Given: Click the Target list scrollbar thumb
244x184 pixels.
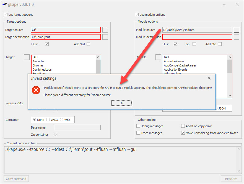Looking at the screenshot, I should pyautogui.click(x=98, y=66).
